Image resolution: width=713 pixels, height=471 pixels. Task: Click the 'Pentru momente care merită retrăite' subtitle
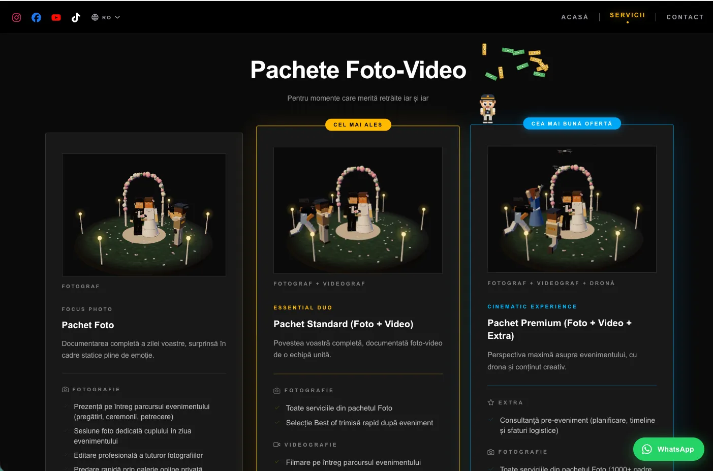pos(358,98)
